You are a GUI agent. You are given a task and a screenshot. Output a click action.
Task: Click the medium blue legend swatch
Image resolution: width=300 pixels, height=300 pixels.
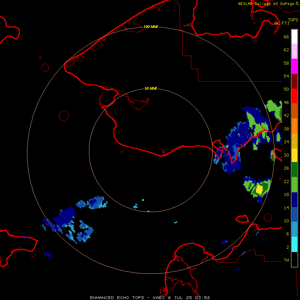point(294,214)
